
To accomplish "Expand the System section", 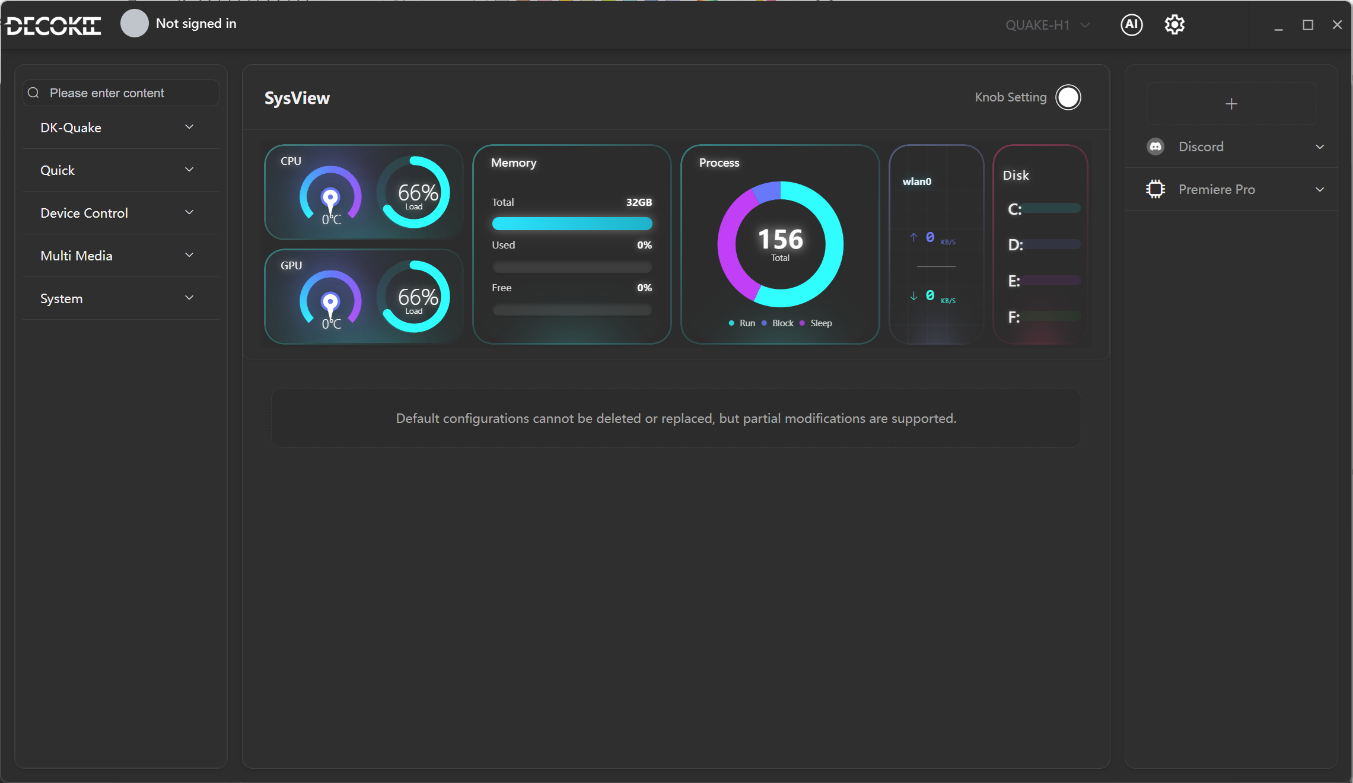I will pyautogui.click(x=121, y=298).
